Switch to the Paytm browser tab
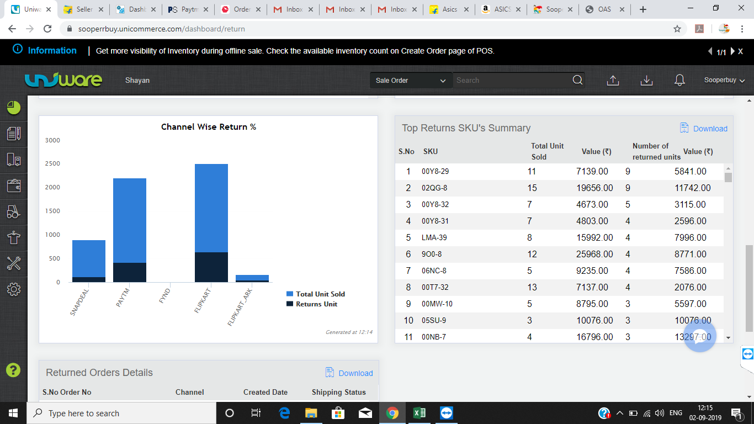This screenshot has width=754, height=424. [189, 9]
